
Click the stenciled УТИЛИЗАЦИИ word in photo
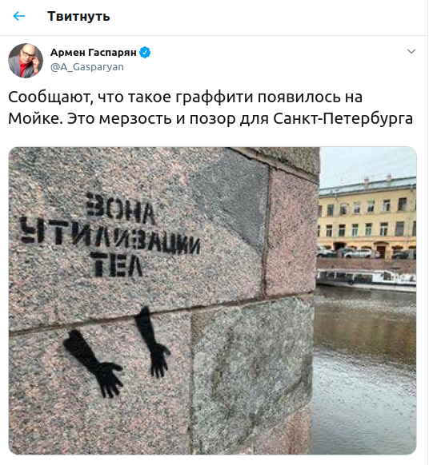coord(110,236)
